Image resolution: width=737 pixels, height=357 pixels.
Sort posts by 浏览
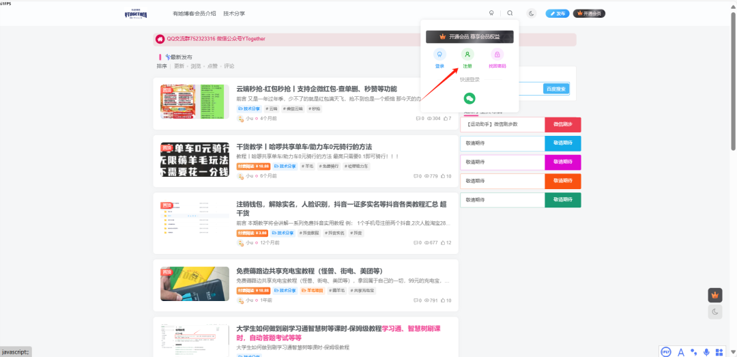(x=196, y=66)
